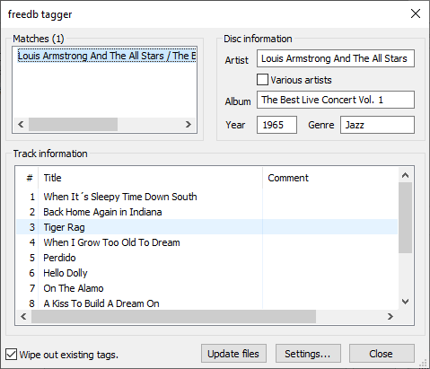Select track When I Grow Too Old To Dream
The width and height of the screenshot is (430, 369).
coord(206,242)
